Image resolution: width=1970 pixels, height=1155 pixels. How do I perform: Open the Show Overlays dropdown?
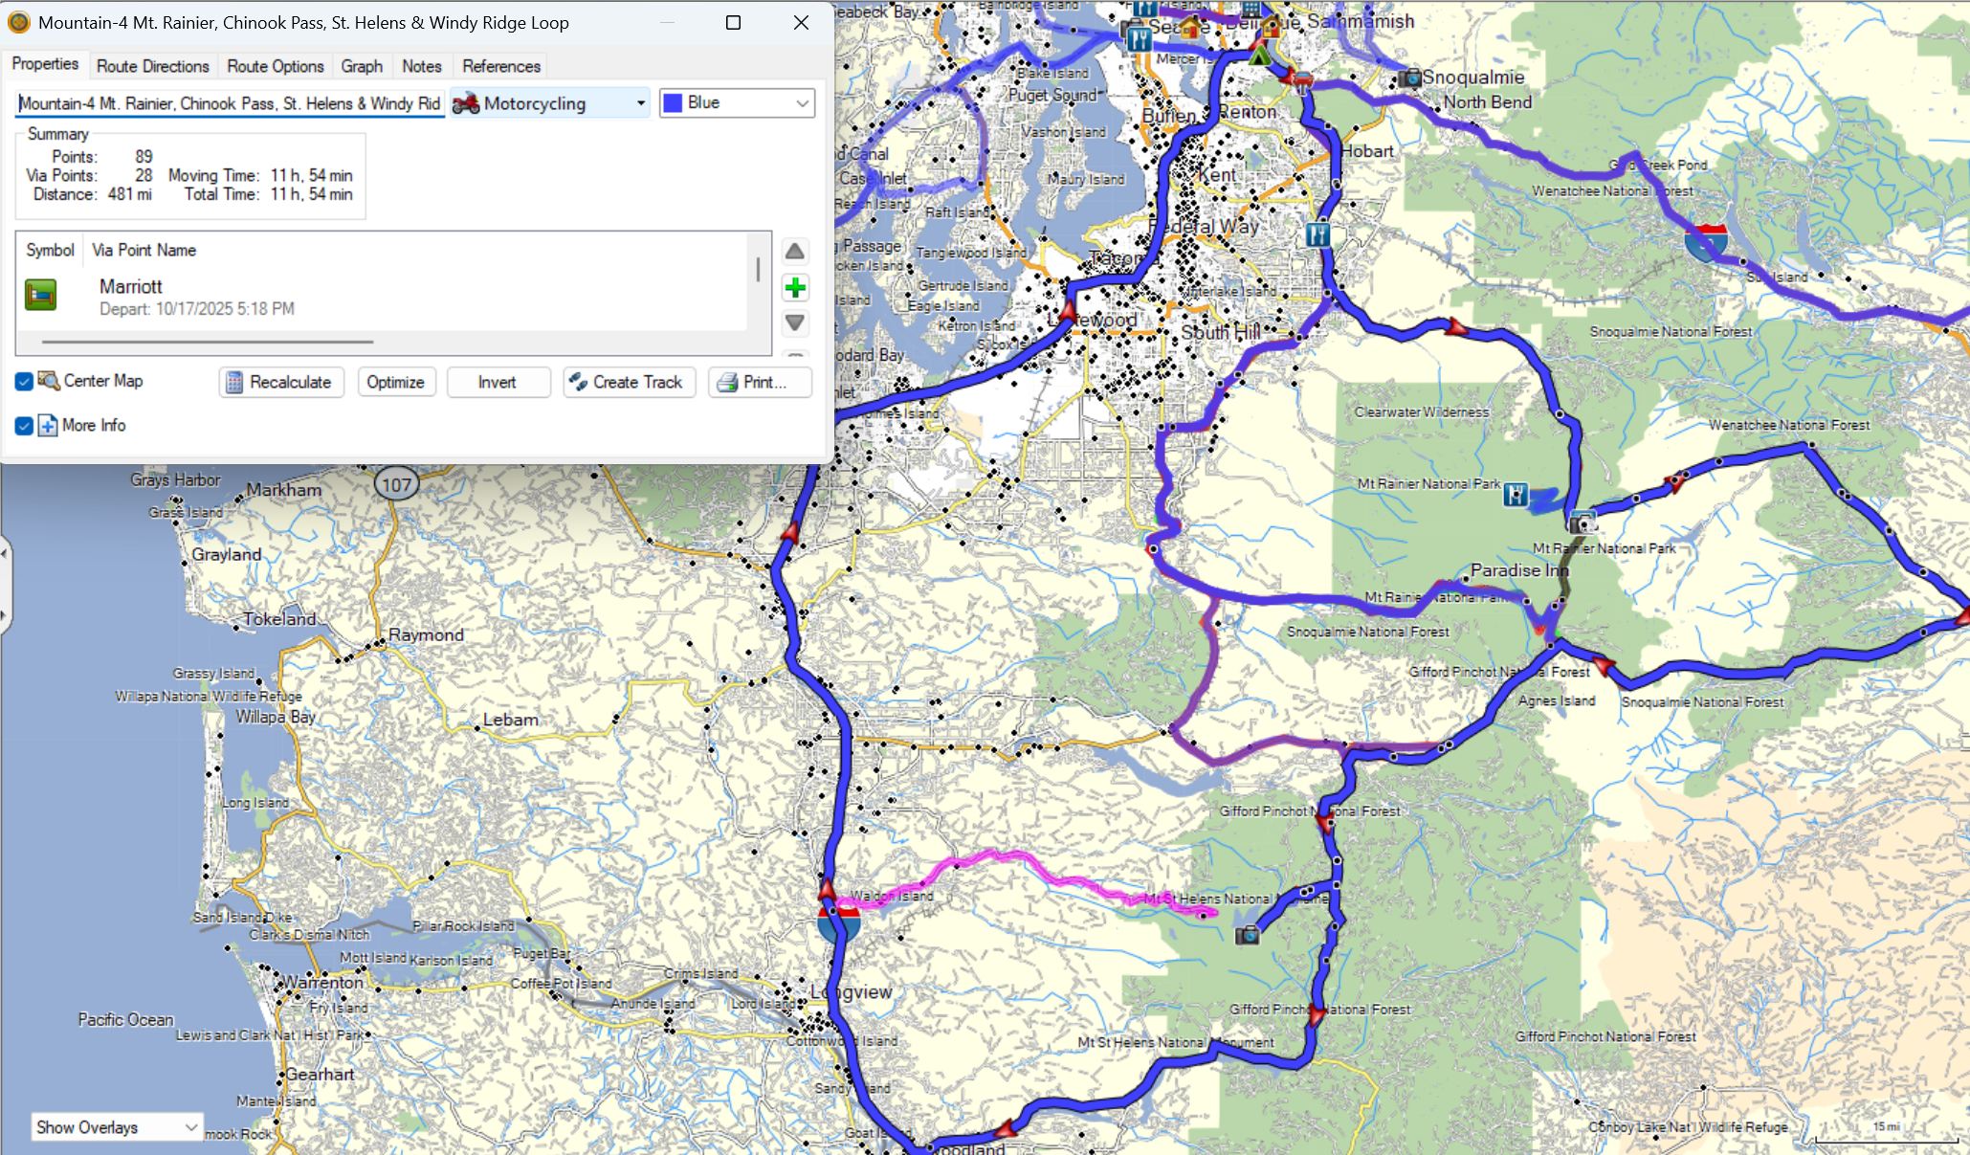pyautogui.click(x=117, y=1127)
